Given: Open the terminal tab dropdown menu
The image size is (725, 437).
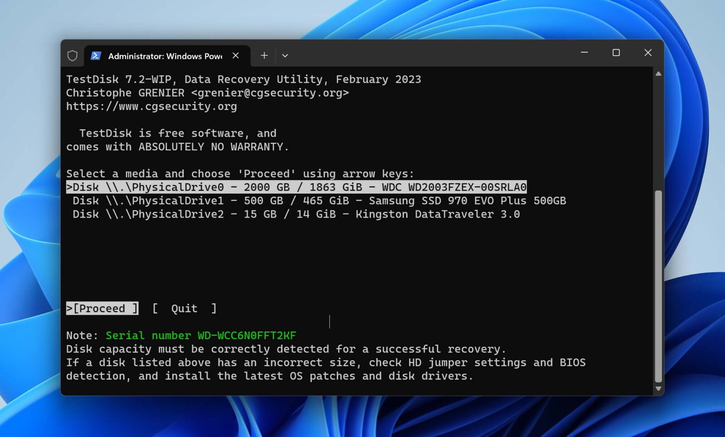Looking at the screenshot, I should click(285, 55).
